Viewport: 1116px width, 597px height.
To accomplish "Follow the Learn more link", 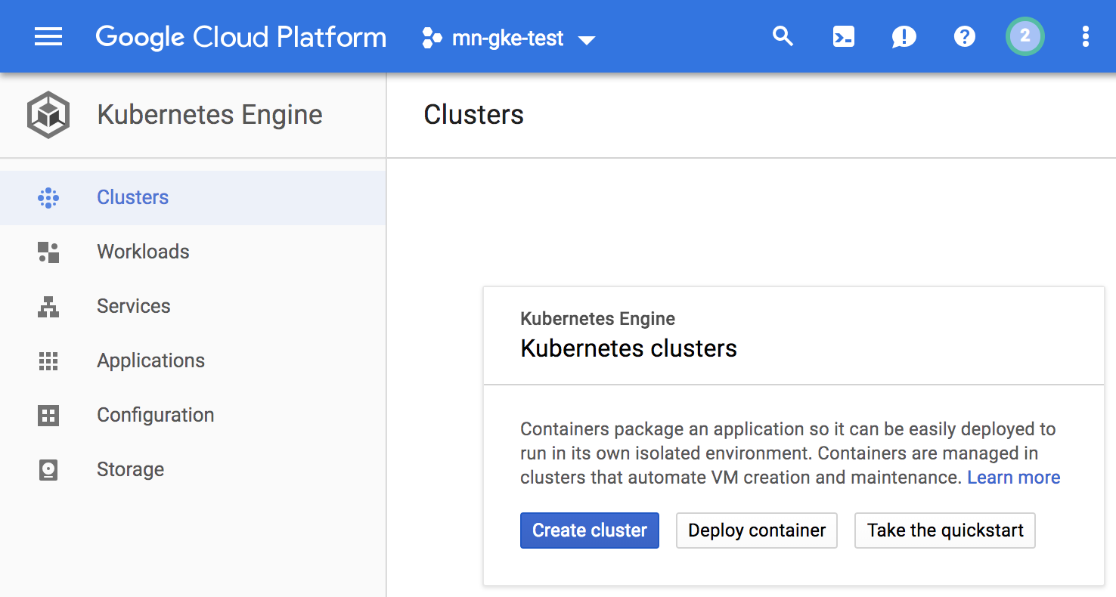I will [1013, 478].
